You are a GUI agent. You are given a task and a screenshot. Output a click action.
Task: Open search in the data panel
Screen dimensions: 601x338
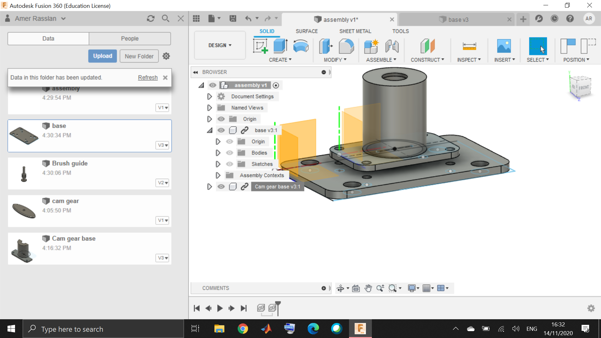pos(166,18)
